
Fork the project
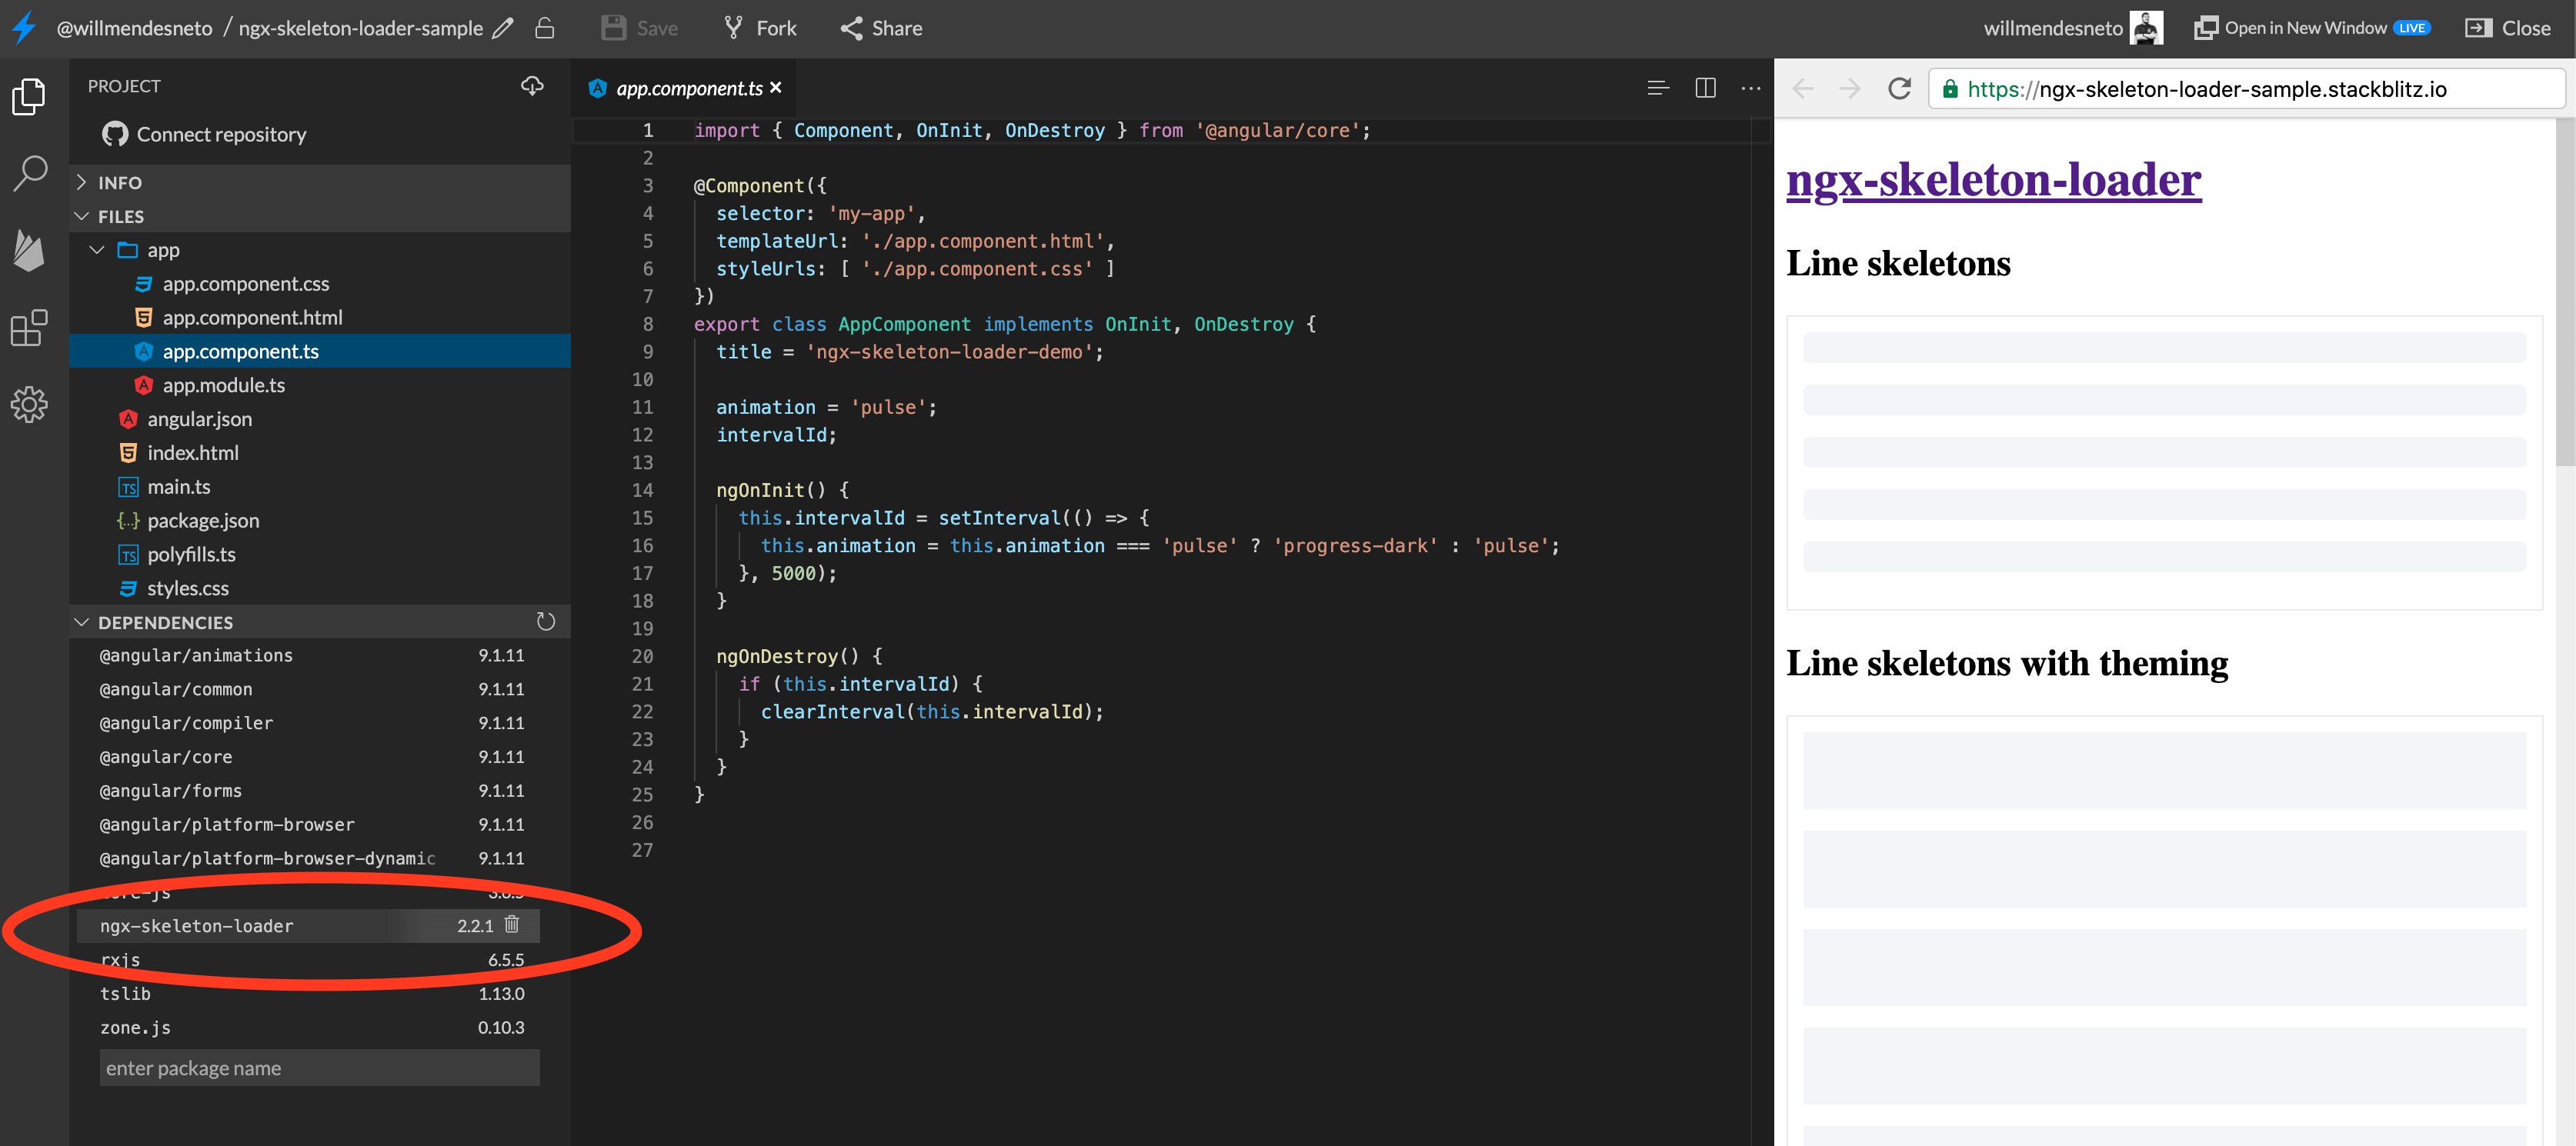759,27
